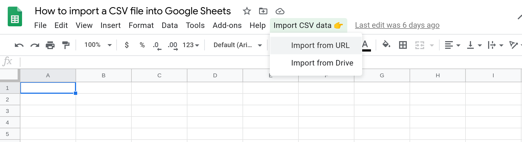Expand the horizontal align dropdown arrow
This screenshot has height=142, width=522.
[x=458, y=45]
